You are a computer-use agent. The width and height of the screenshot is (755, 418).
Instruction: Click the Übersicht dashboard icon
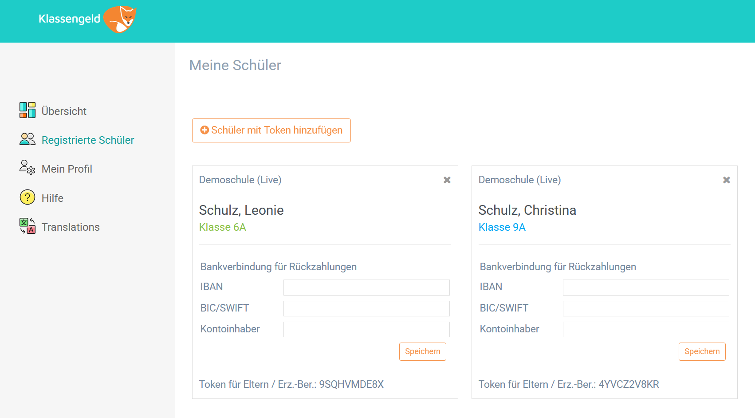tap(28, 110)
